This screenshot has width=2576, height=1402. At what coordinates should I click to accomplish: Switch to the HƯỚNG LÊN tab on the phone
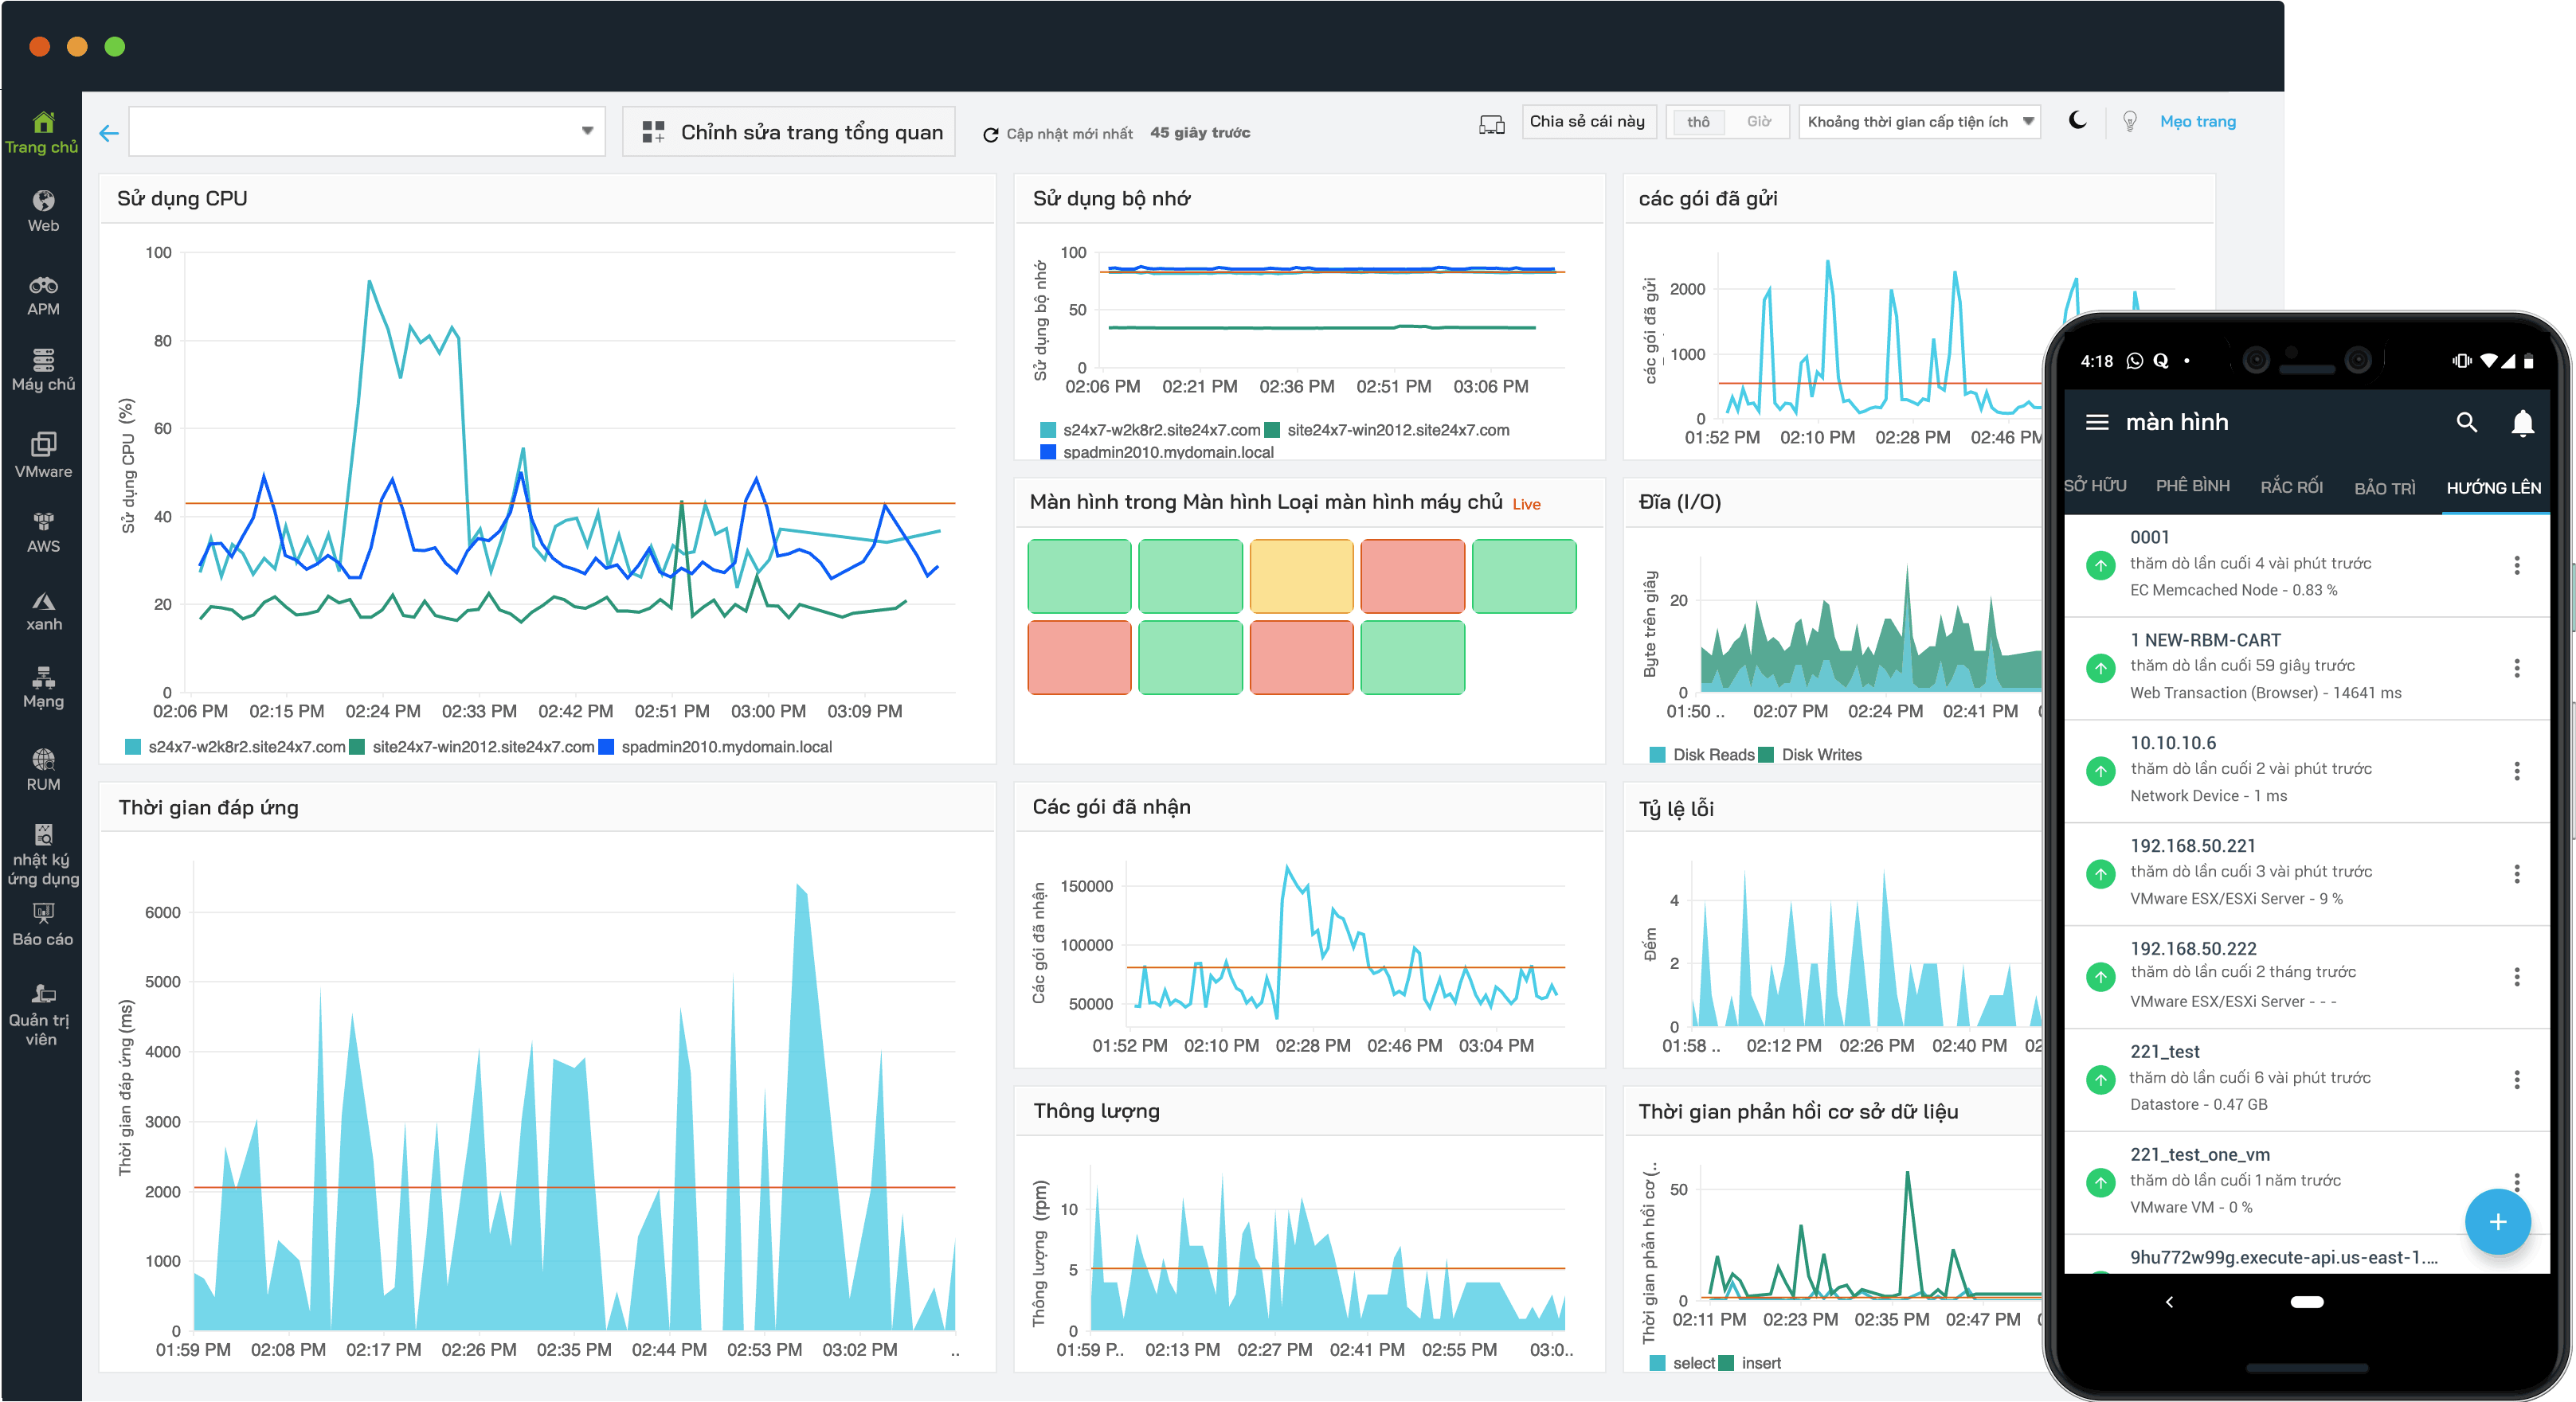(2494, 488)
